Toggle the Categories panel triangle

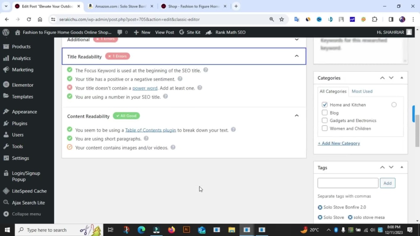coord(402,78)
